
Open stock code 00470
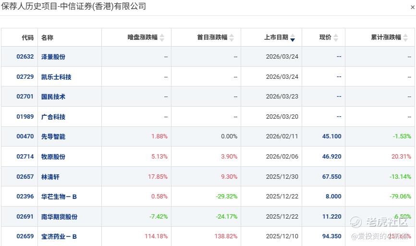[25, 136]
